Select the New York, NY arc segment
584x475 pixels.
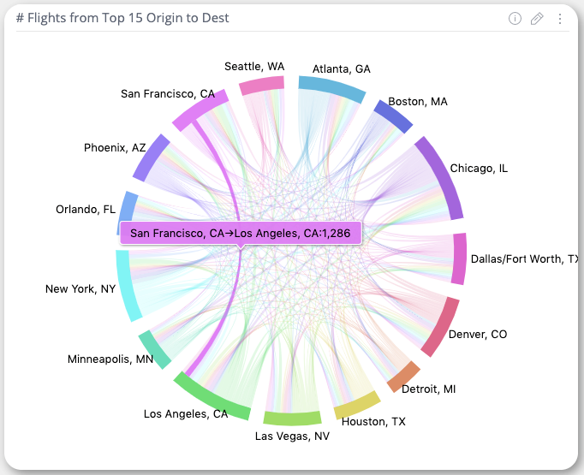pos(127,285)
